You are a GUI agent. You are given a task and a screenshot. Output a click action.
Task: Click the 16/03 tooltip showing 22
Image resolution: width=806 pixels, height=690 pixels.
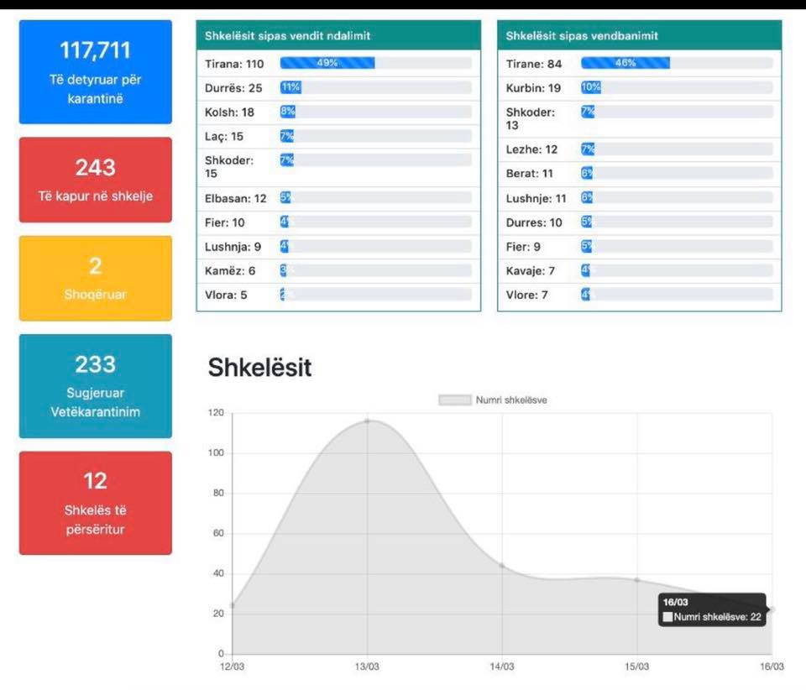click(712, 610)
